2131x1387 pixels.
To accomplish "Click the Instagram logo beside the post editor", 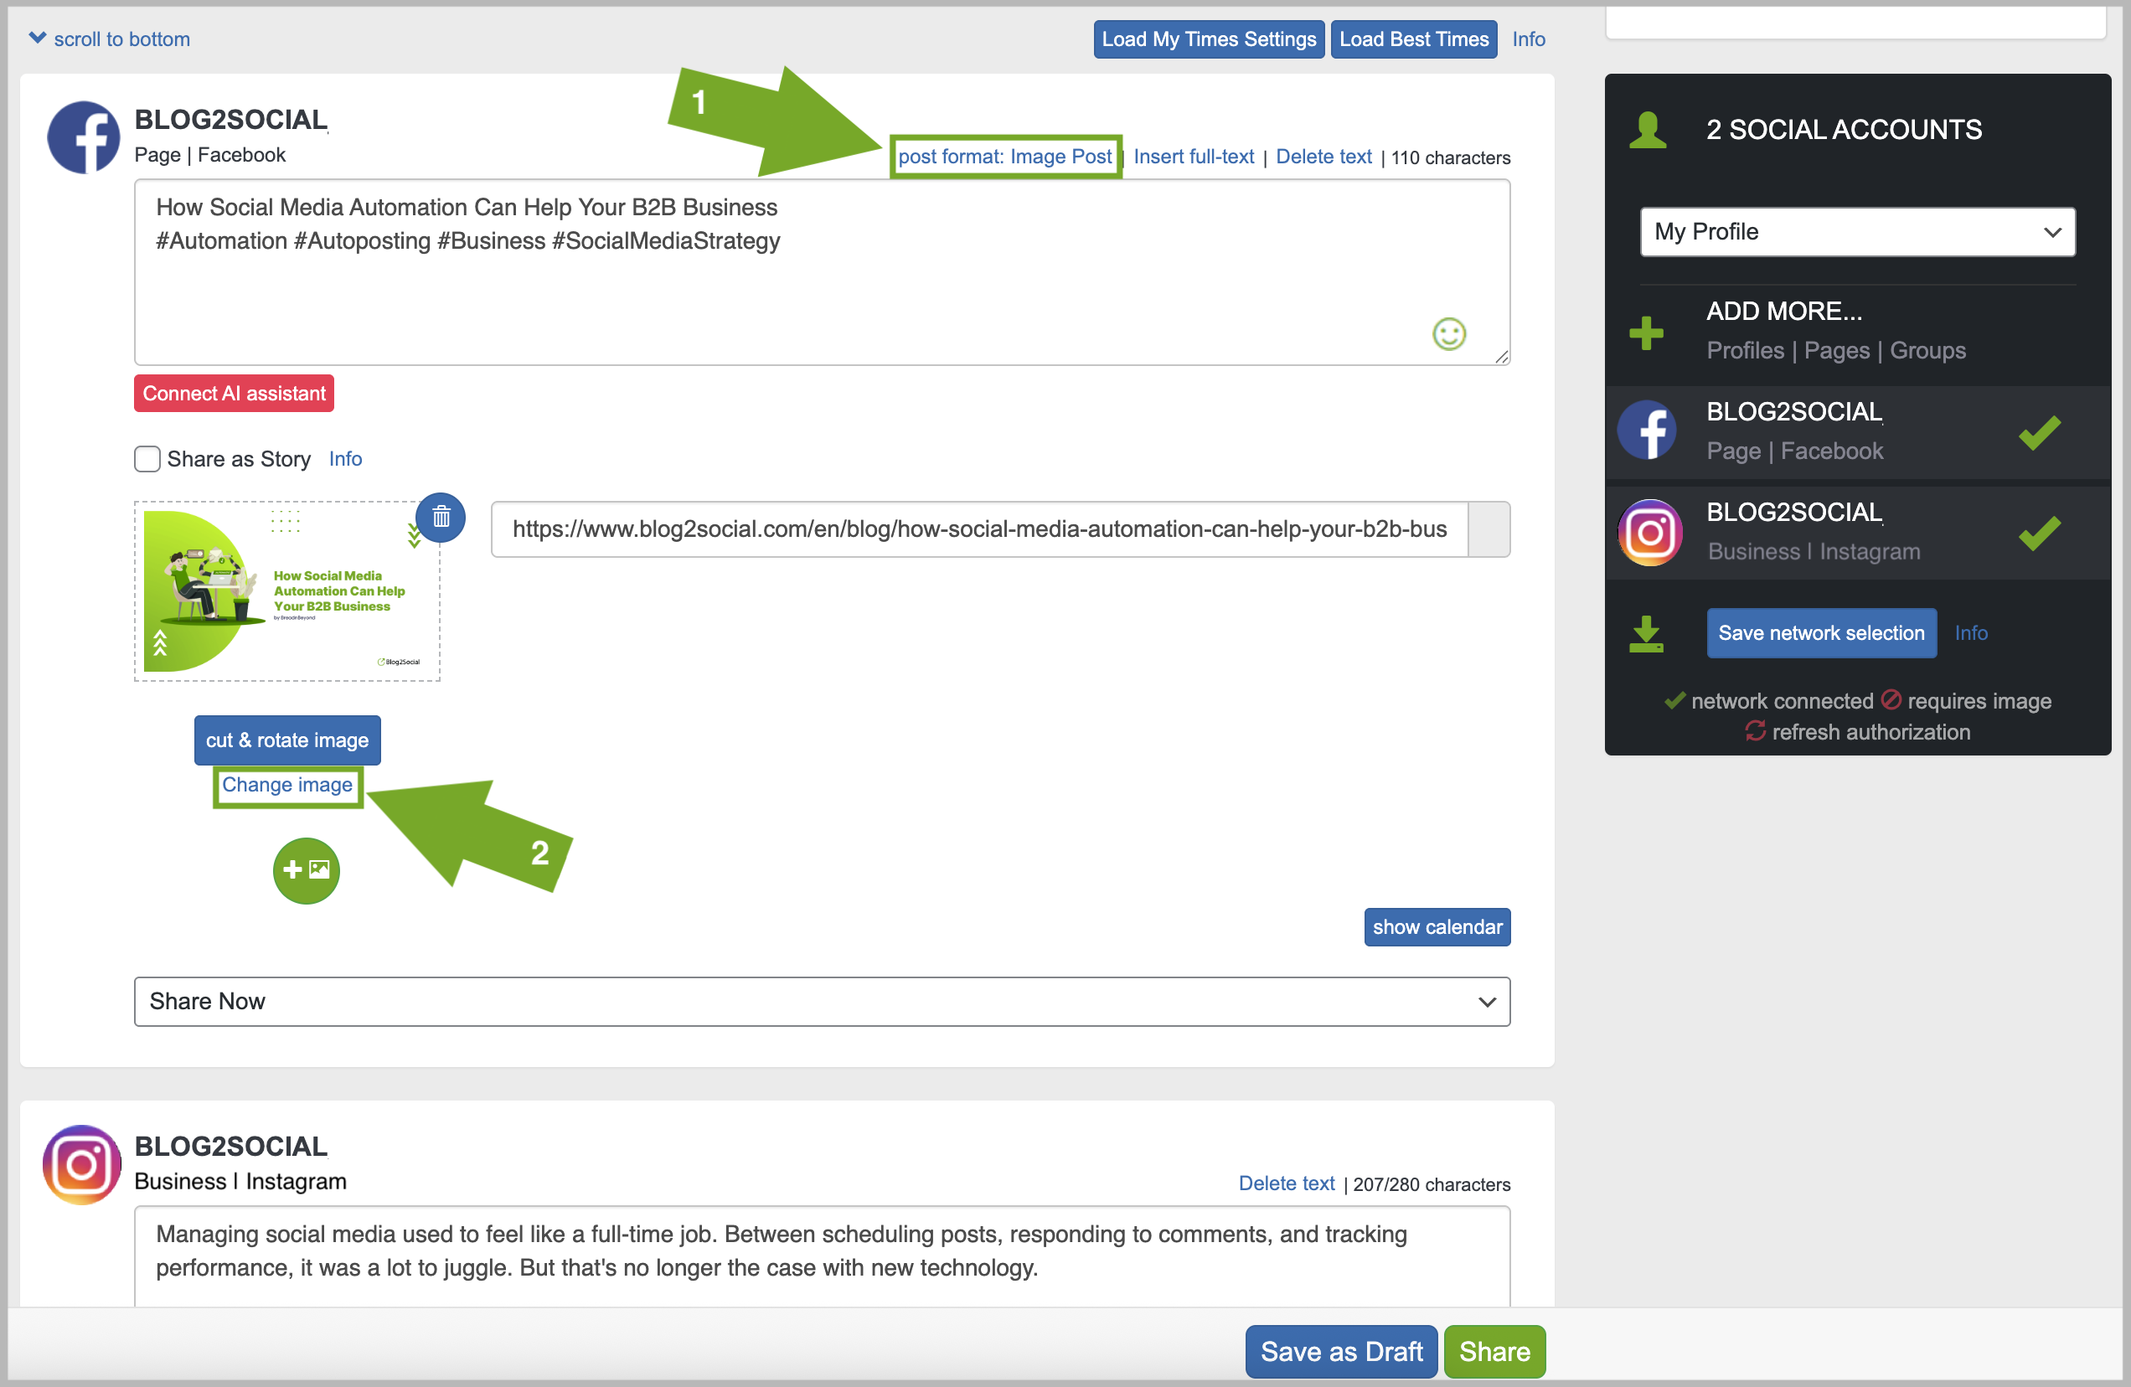I will [81, 1163].
